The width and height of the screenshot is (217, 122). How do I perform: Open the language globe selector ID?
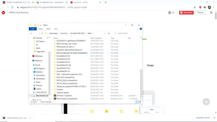pos(171,13)
